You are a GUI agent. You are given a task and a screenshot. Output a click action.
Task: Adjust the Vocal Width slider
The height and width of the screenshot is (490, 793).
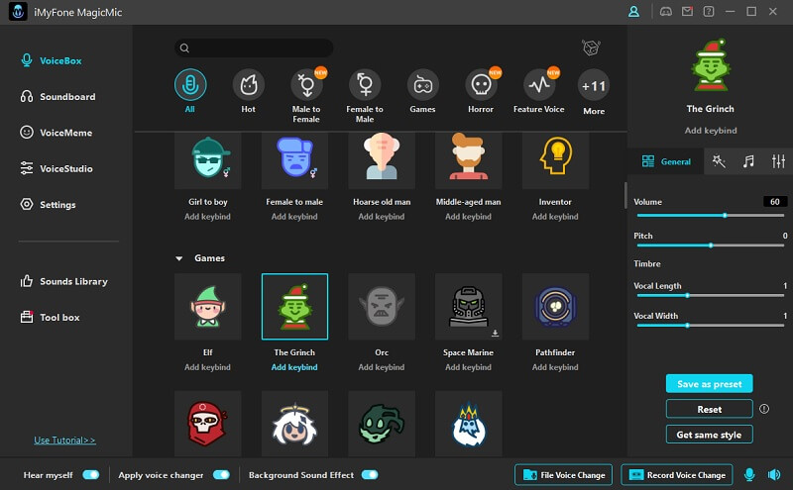tap(710, 326)
